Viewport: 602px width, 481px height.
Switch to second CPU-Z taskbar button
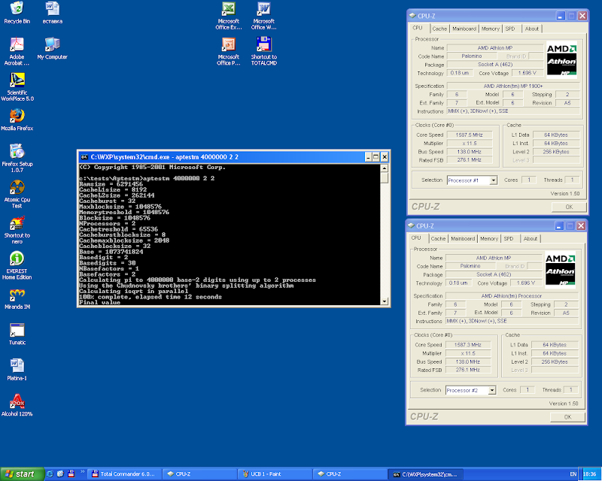click(350, 474)
